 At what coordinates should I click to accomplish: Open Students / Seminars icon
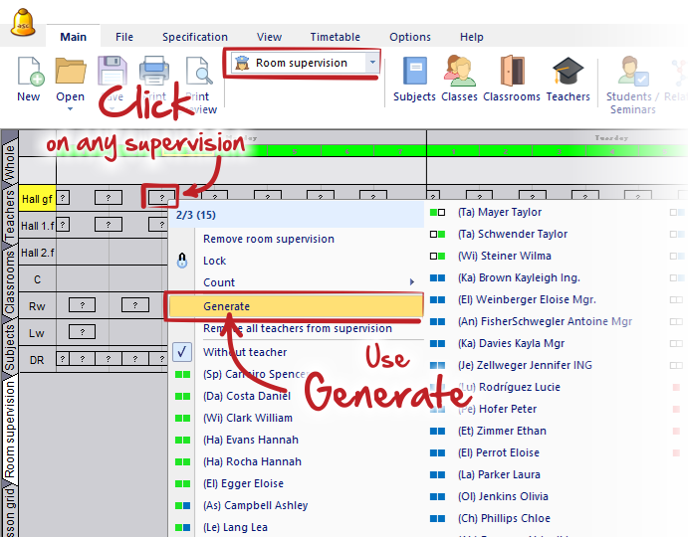[x=631, y=73]
